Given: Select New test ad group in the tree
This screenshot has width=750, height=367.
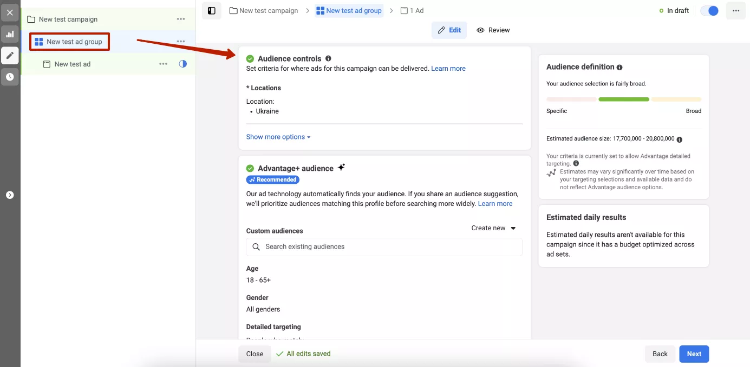Looking at the screenshot, I should coord(74,42).
